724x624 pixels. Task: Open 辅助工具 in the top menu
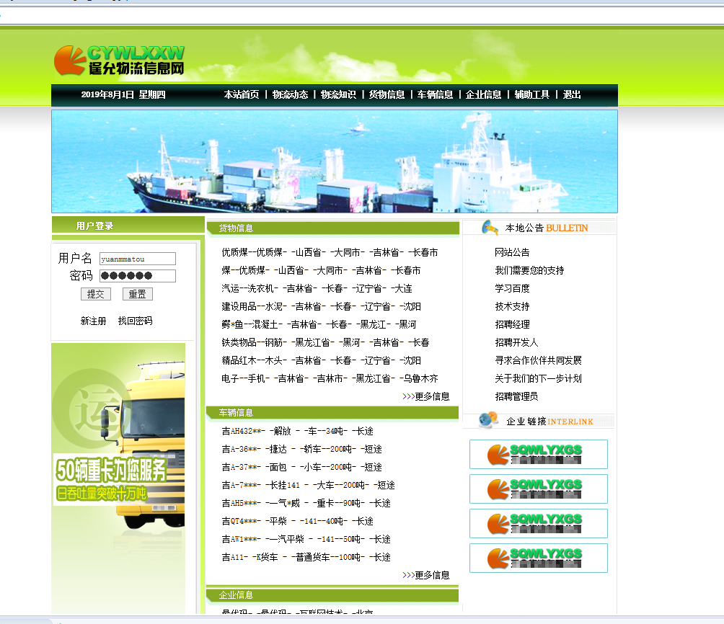coord(532,94)
